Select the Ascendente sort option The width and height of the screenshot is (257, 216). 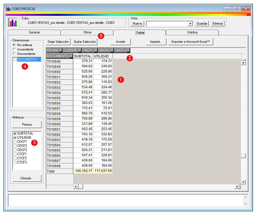[14, 49]
